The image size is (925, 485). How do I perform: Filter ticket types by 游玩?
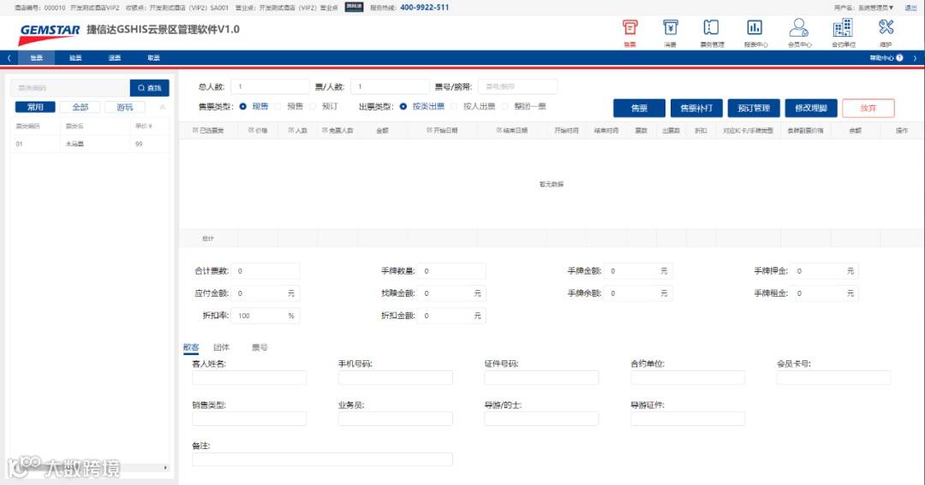(x=125, y=107)
